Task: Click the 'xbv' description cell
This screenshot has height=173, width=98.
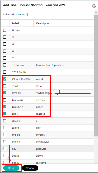Action: click(38, 128)
